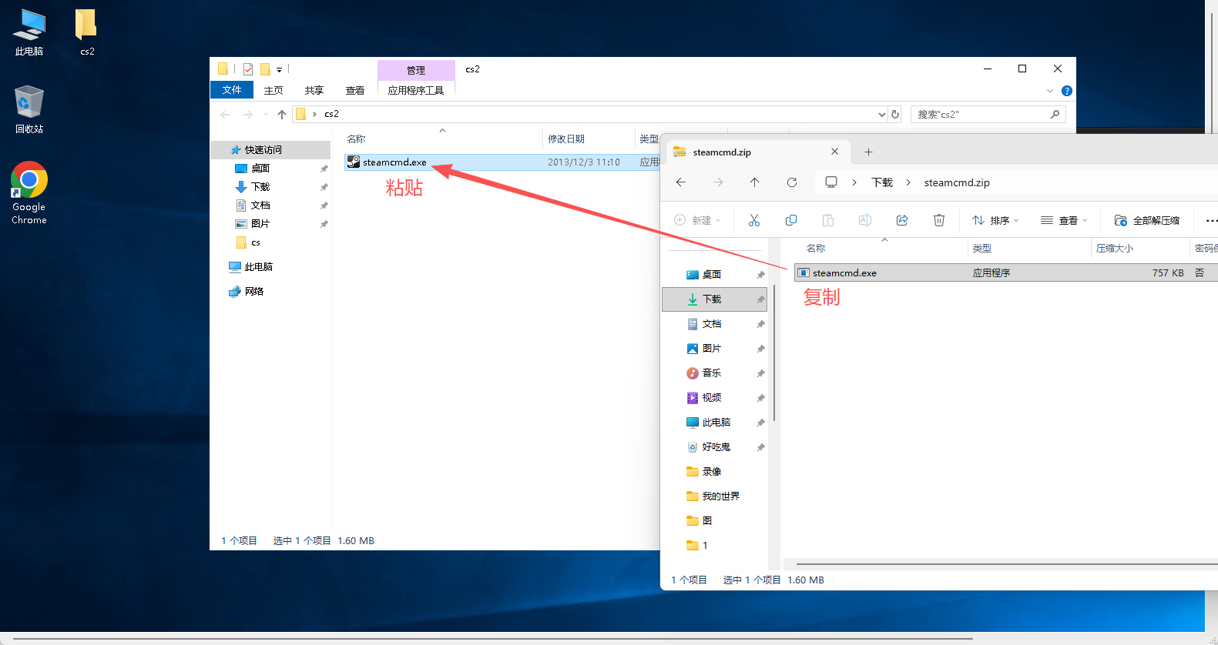The image size is (1218, 645).
Task: Click the delete trash icon in toolbar
Action: coord(938,221)
